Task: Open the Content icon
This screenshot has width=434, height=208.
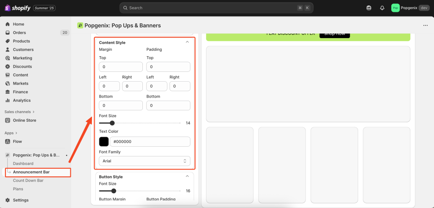Action: pos(8,75)
